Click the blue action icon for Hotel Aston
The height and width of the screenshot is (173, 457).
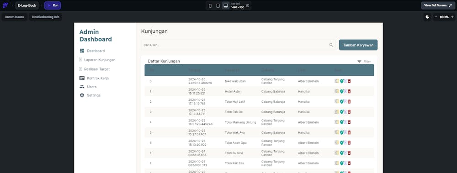[345, 91]
